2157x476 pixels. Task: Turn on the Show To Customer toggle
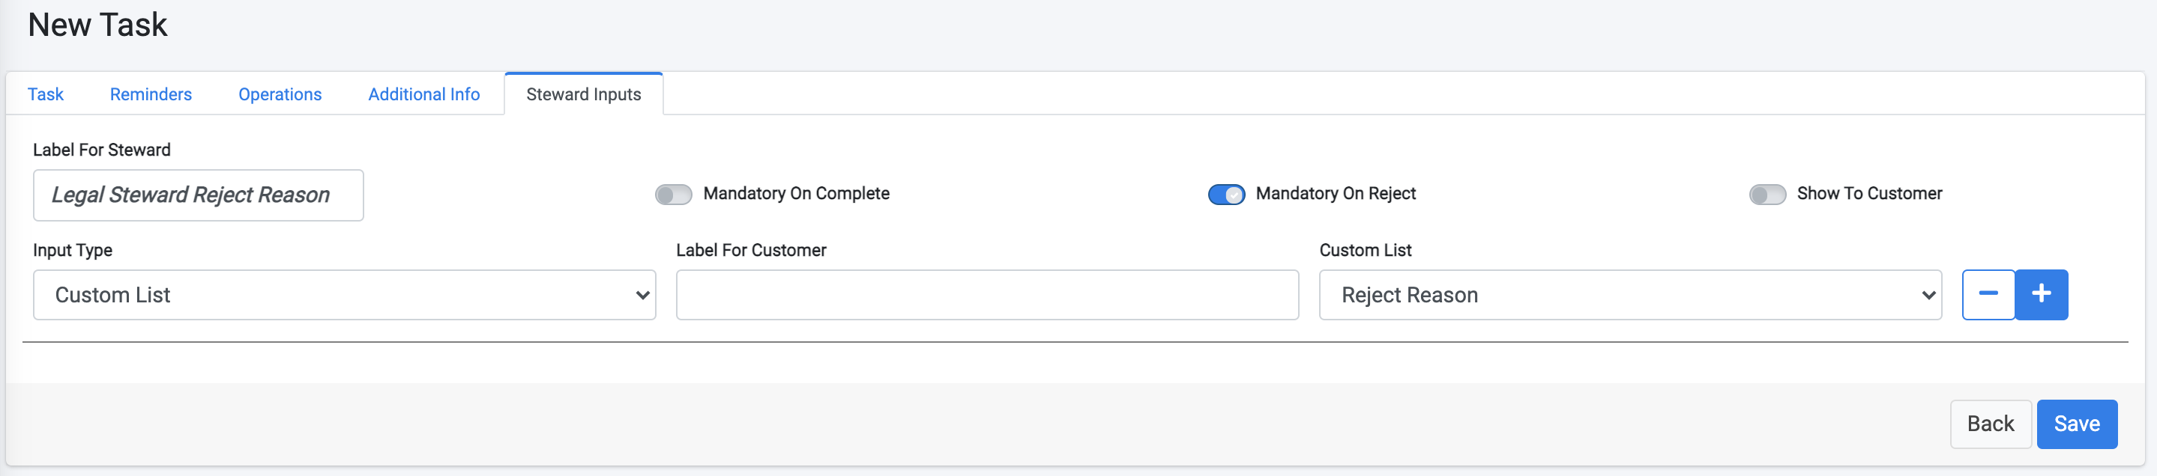pyautogui.click(x=1769, y=193)
